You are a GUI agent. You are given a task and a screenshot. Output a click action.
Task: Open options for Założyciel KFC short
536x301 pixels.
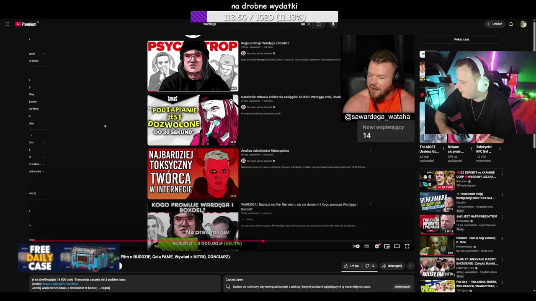[500, 148]
